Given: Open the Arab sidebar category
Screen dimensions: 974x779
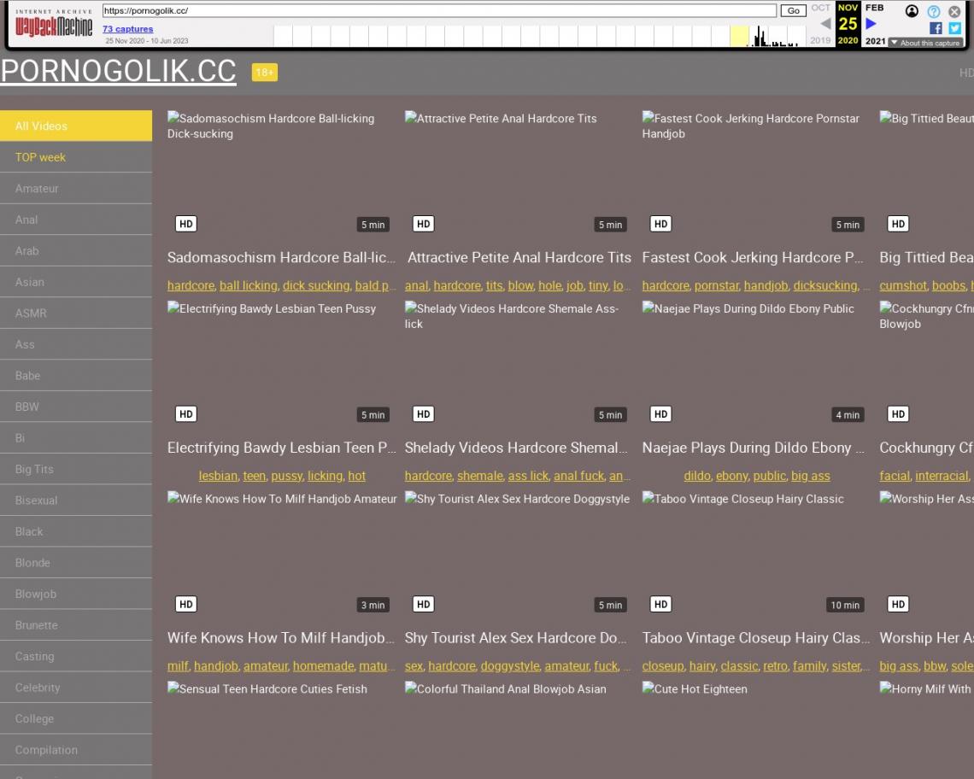Looking at the screenshot, I should tap(76, 251).
